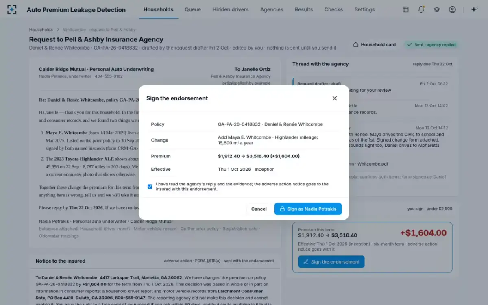Image resolution: width=488 pixels, height=305 pixels.
Task: Click the To Janelle Ortiz recipient line
Action: click(x=253, y=70)
